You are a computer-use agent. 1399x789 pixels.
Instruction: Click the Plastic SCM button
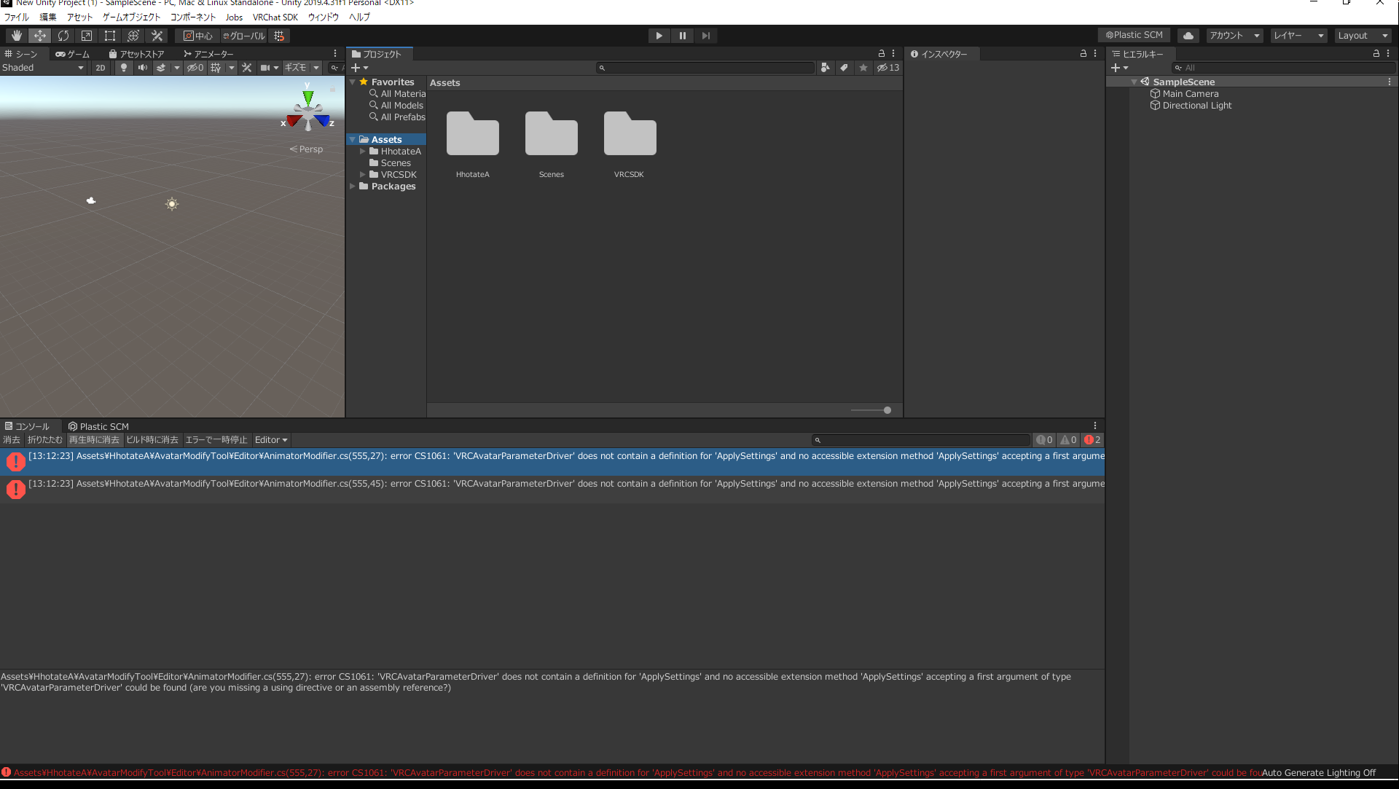[1134, 34]
